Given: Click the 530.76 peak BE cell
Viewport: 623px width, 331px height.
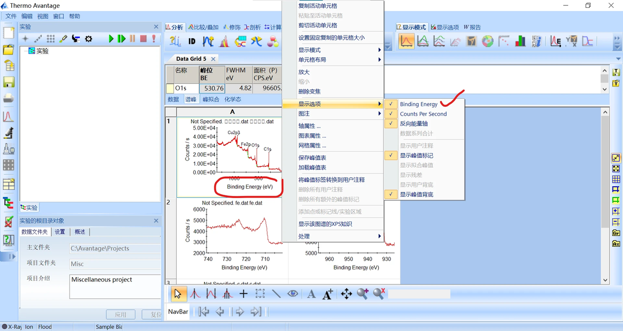Looking at the screenshot, I should [212, 88].
